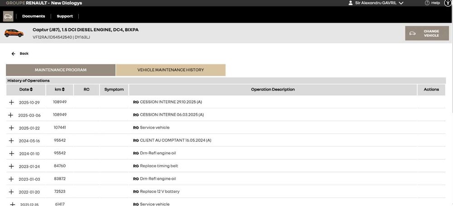This screenshot has width=453, height=206.
Task: Click the RC column header
Action: click(x=87, y=89)
